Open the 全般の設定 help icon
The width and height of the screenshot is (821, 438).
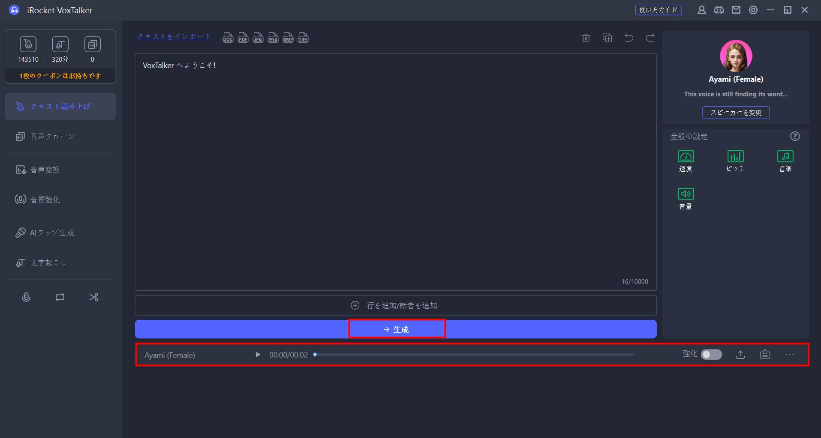coord(795,136)
